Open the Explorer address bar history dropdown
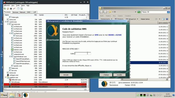The image size is (175, 98). click(136, 12)
